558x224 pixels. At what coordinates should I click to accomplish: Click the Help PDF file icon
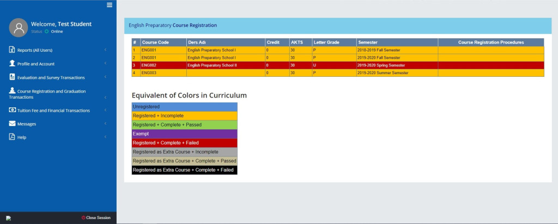[x=12, y=137]
